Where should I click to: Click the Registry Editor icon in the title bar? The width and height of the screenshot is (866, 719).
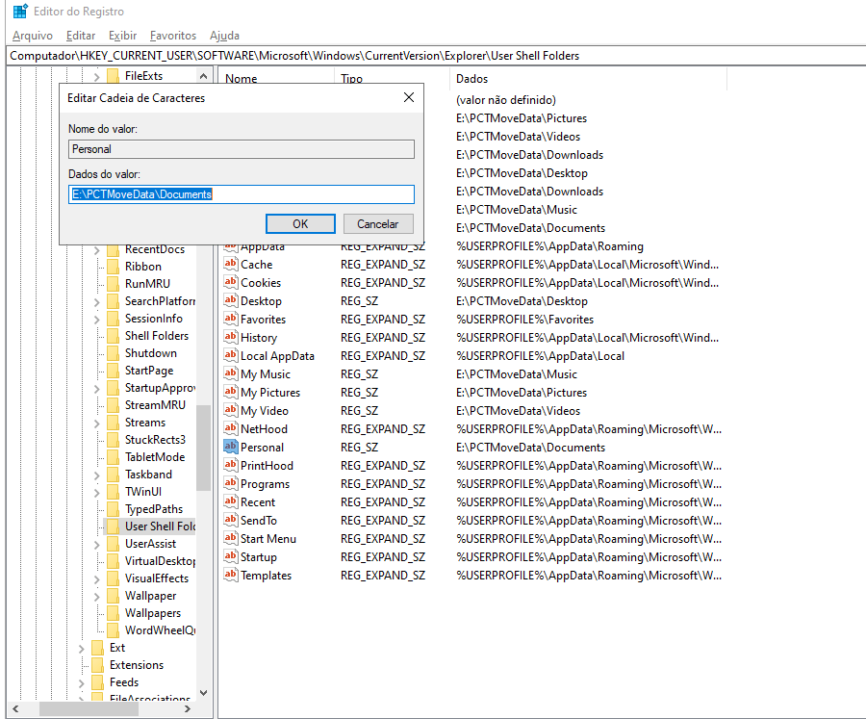click(19, 12)
